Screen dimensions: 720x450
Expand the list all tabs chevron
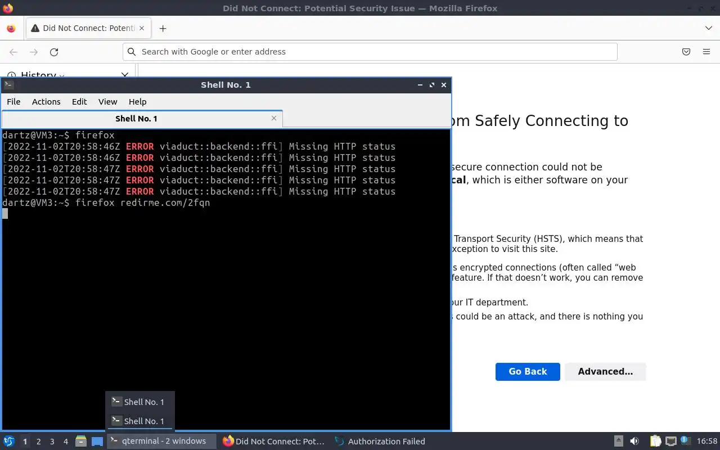click(x=708, y=28)
